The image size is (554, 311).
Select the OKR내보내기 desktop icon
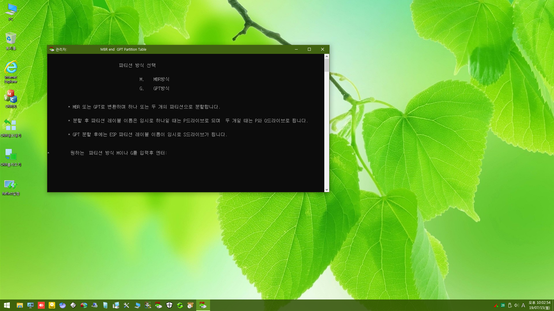[11, 128]
